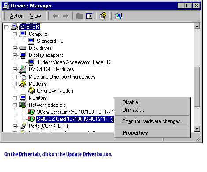
Task: Open the Help question mark icon
Action: click(103, 16)
